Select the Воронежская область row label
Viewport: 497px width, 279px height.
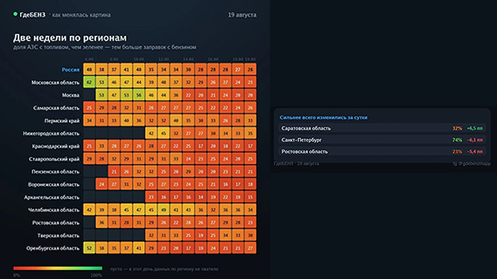[x=54, y=185]
